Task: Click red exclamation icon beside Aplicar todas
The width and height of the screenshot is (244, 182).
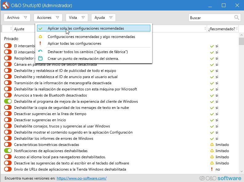Action: pos(40,43)
